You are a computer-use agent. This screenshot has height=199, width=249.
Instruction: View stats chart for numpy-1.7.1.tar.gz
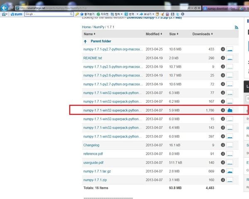click(230, 171)
